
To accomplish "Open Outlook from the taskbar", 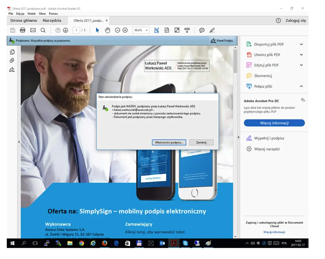I will coord(162,243).
